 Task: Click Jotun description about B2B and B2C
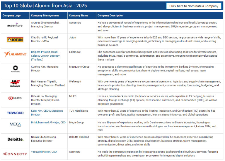[159, 41]
